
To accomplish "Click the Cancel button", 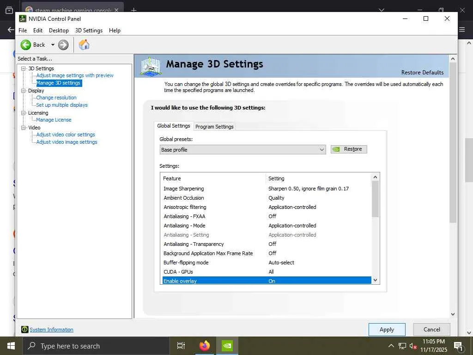I will click(432, 329).
